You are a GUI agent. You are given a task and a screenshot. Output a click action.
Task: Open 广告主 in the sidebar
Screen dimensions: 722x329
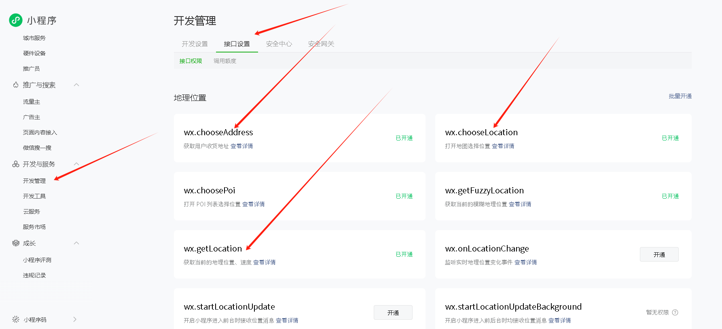(32, 117)
